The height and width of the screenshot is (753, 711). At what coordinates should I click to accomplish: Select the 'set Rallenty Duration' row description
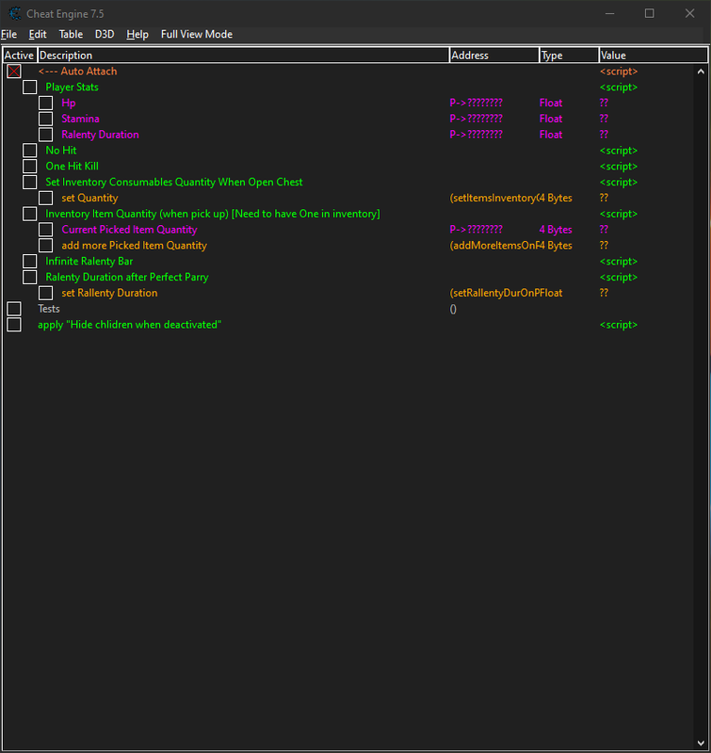[x=109, y=293]
